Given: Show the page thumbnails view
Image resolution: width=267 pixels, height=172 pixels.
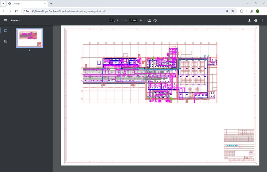Looking at the screenshot, I should 6,31.
